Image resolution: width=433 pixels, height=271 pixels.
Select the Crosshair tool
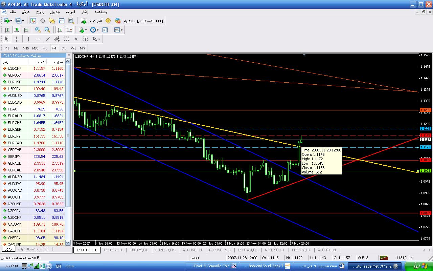(x=16, y=39)
